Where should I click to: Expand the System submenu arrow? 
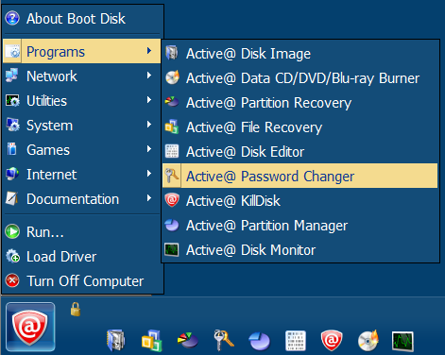click(x=149, y=125)
